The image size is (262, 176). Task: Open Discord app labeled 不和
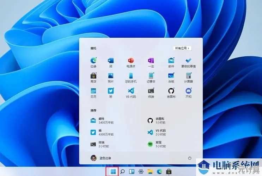click(x=189, y=93)
